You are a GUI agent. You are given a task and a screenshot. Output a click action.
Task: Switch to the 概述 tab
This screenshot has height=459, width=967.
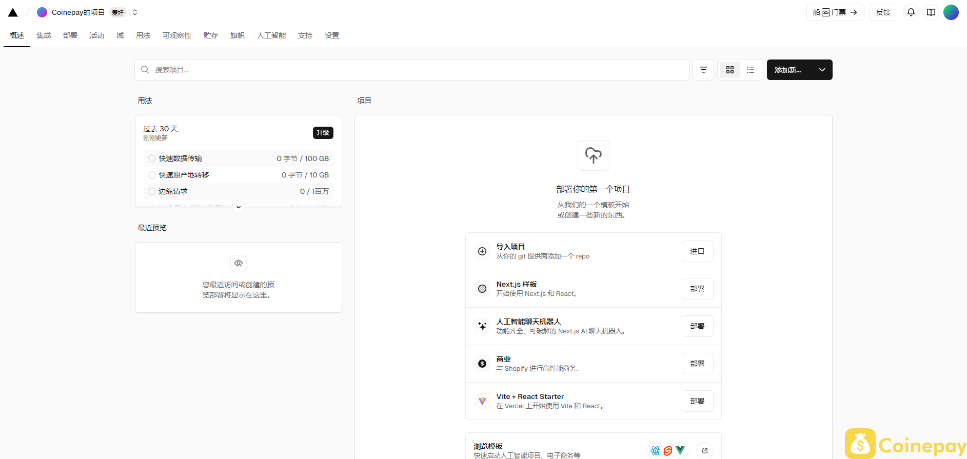[x=17, y=35]
